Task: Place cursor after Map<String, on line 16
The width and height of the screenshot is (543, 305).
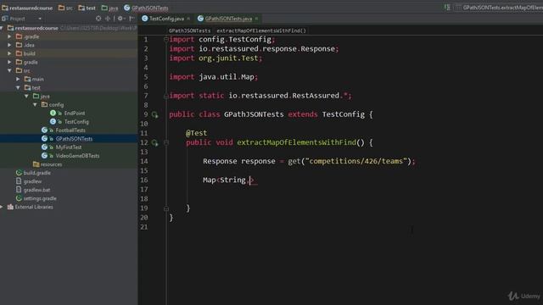Action: click(x=249, y=180)
